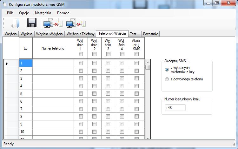Check Wyjście 2 for row 3

tap(95, 78)
